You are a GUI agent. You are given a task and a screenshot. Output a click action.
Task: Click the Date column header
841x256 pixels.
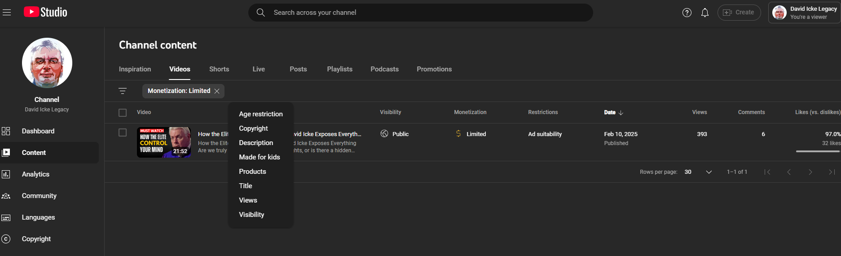(x=610, y=113)
